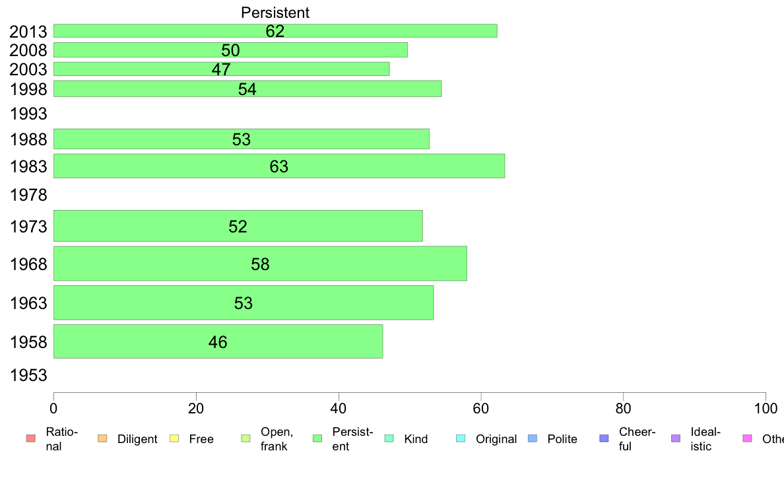
Task: Click the Cheerful legend swatch
Action: click(x=604, y=438)
